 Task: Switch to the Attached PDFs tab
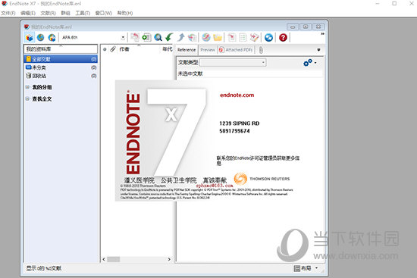[236, 50]
